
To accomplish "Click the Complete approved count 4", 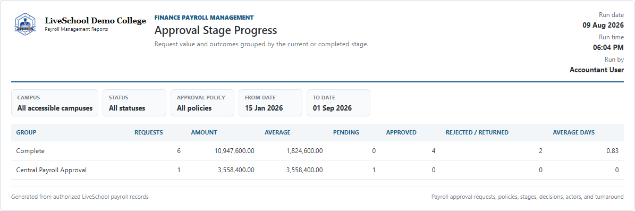I will pos(433,151).
